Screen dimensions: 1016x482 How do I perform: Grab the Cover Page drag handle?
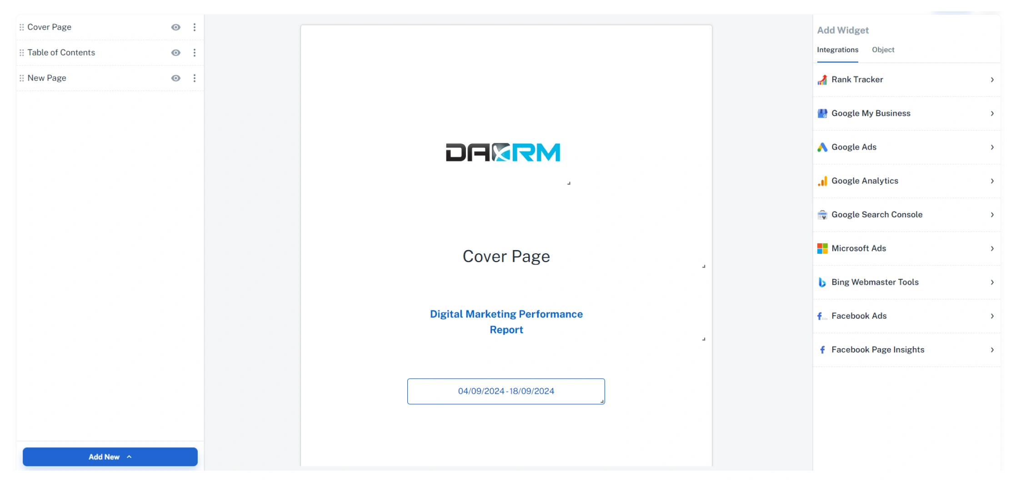click(21, 27)
